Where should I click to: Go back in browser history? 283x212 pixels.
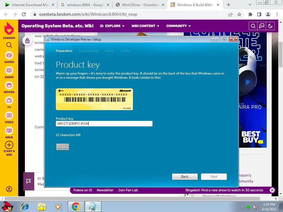(6, 14)
